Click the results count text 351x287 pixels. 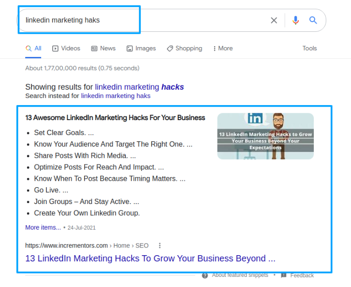point(82,68)
